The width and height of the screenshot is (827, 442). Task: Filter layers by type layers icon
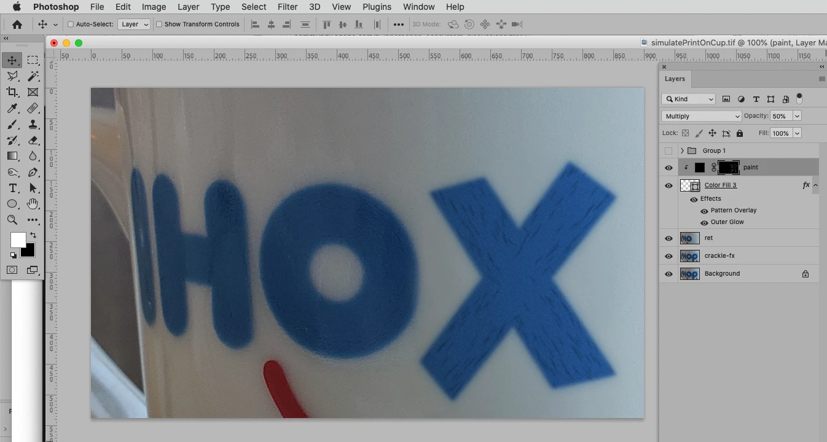(756, 99)
